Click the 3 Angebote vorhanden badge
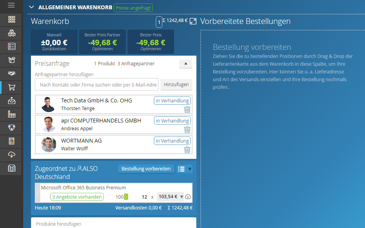The image size is (365, 228). coord(77,197)
